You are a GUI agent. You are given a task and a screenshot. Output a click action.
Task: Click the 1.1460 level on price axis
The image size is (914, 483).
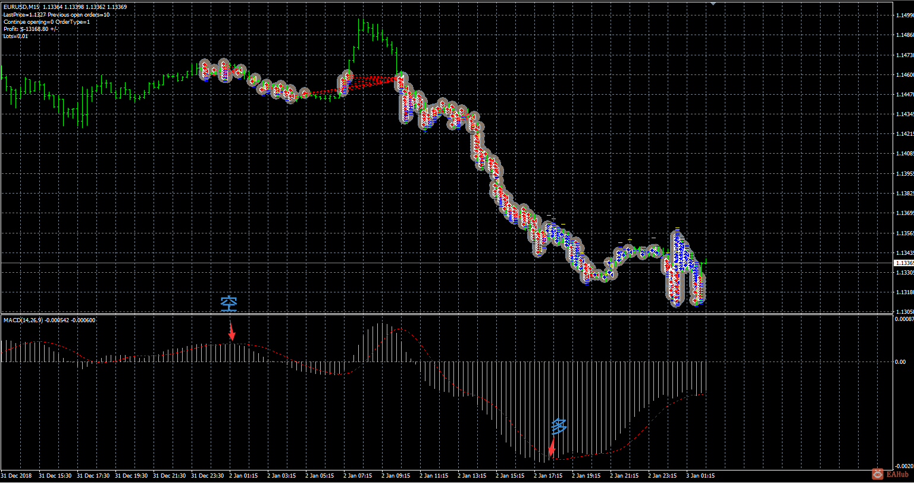904,75
